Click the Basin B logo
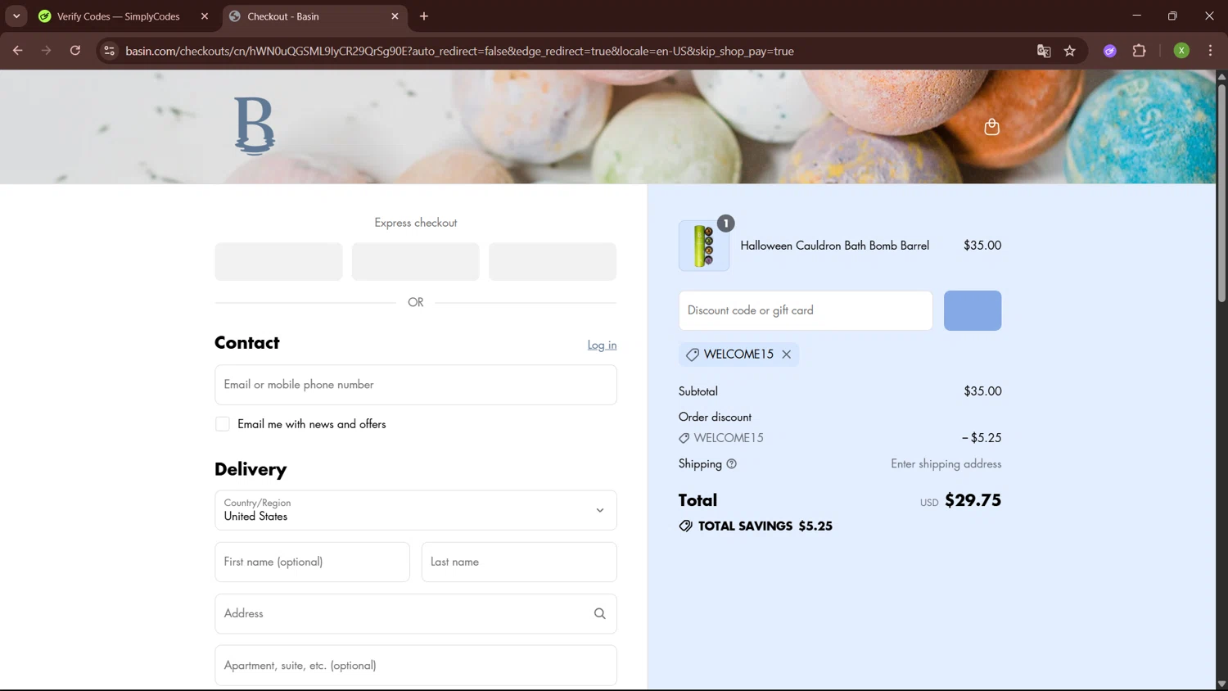Screen dimensions: 1228x691 coord(255,126)
